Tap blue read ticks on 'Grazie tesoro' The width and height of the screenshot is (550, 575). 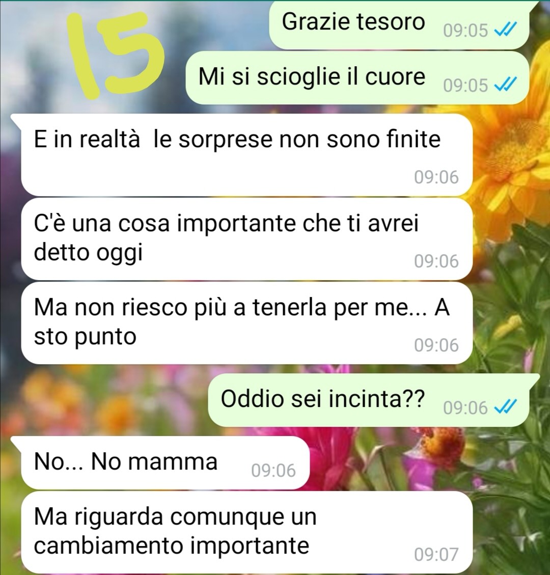(506, 30)
